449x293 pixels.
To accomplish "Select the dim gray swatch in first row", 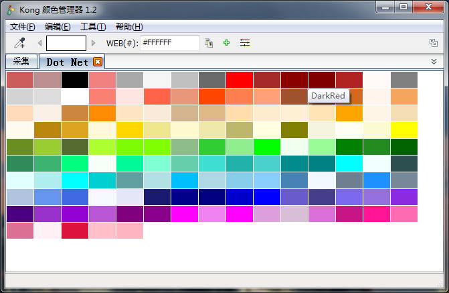I will pos(212,80).
